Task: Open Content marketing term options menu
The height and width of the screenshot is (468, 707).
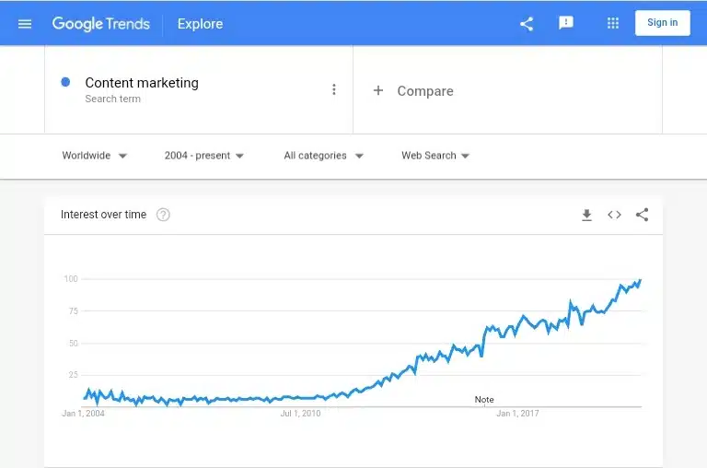Action: (334, 89)
